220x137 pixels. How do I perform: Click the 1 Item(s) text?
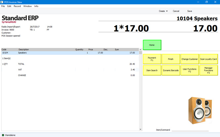click(x=6, y=58)
